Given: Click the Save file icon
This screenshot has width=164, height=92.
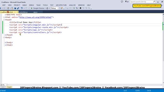Looking at the screenshot, I should pos(15,8).
